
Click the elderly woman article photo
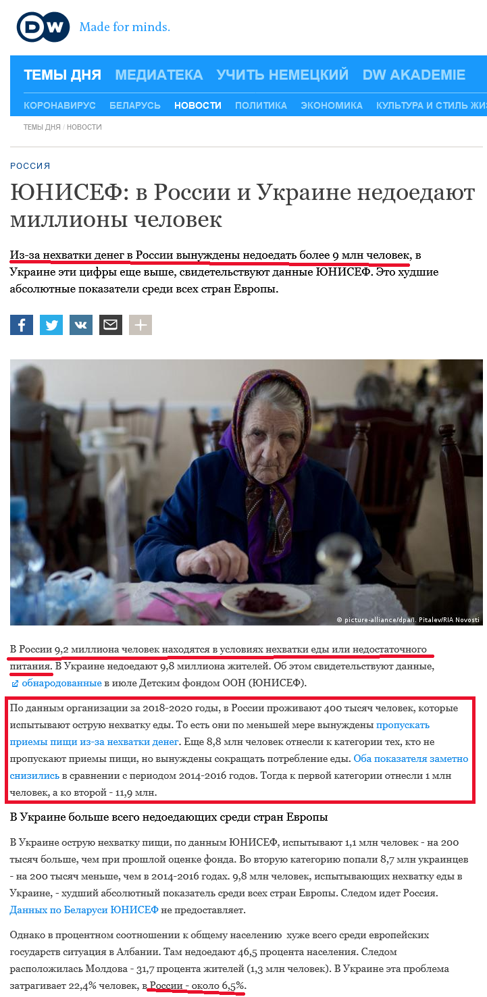pos(247,492)
